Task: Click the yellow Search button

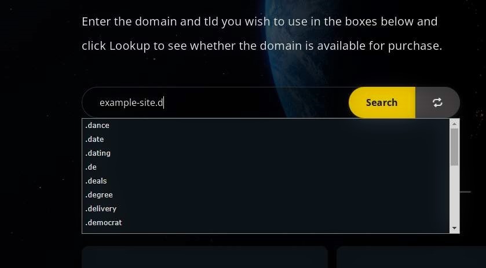Action: click(x=382, y=102)
